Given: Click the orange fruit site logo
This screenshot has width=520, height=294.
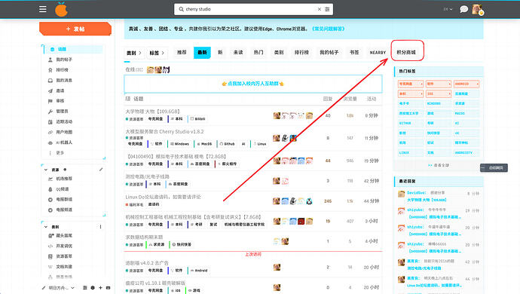Looking at the screenshot, I should pos(61,9).
